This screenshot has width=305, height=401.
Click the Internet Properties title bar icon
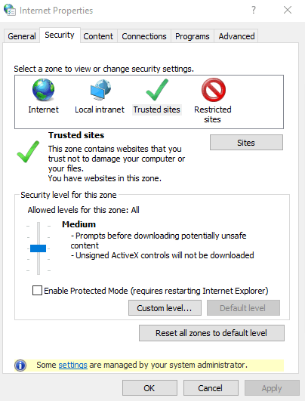(x=10, y=10)
